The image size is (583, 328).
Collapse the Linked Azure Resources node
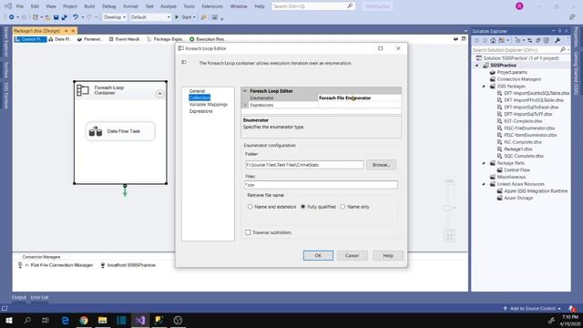484,184
